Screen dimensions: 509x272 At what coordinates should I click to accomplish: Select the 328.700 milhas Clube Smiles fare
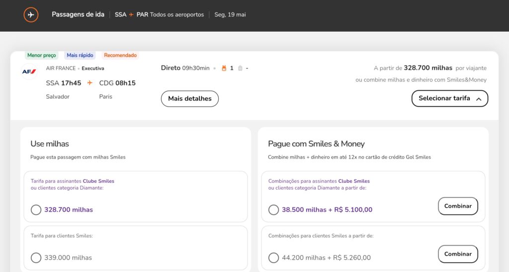point(36,210)
